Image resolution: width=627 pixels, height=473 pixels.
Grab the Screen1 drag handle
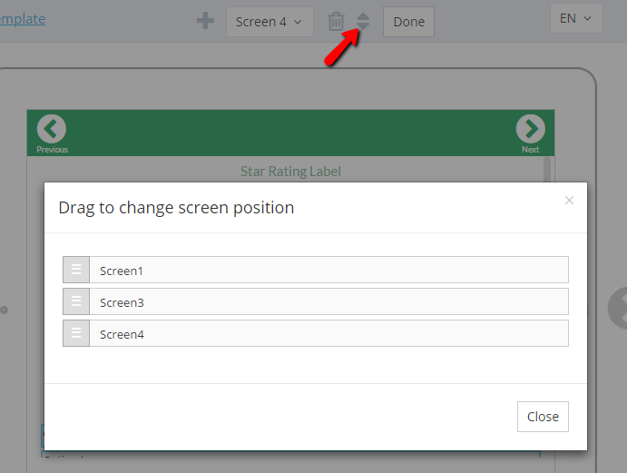[x=76, y=270]
